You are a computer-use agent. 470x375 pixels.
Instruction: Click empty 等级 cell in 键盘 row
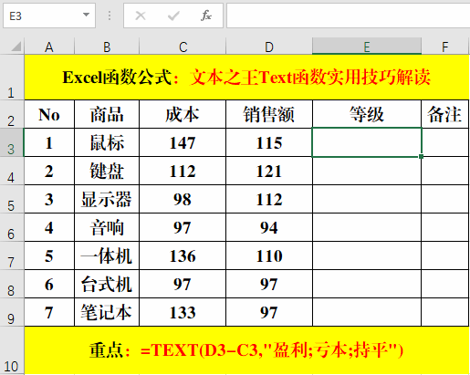coord(367,171)
